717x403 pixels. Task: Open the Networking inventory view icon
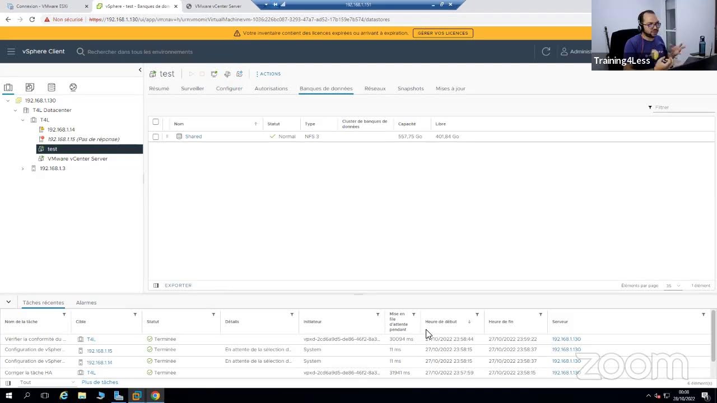click(x=73, y=87)
